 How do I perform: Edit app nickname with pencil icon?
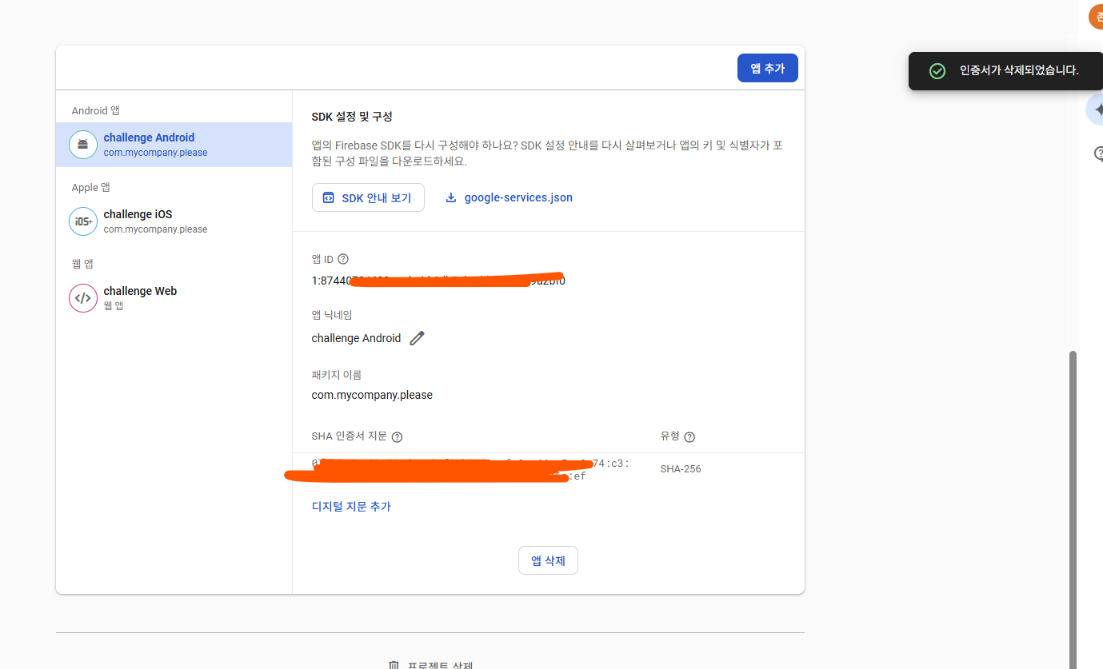417,338
